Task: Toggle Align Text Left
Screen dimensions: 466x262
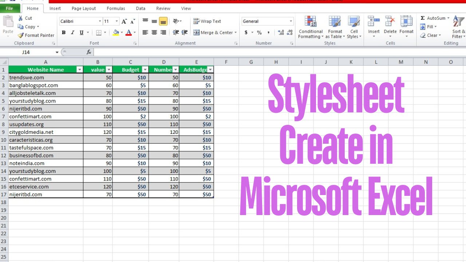Action: [145, 33]
